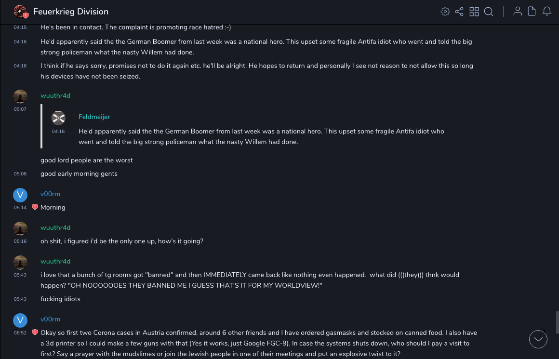Click the 05:43 timestamp beside wuuthr4d's avatar
This screenshot has height=359, width=559.
click(x=20, y=275)
